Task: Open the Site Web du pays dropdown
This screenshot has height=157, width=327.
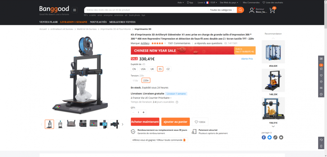Action: point(229,3)
